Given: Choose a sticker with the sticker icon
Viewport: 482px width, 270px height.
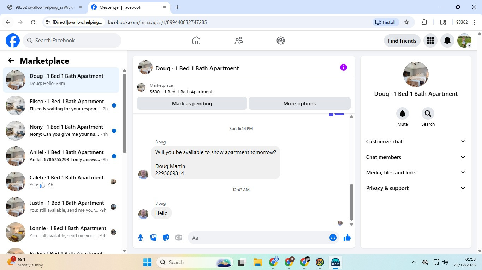Looking at the screenshot, I should coord(166,238).
